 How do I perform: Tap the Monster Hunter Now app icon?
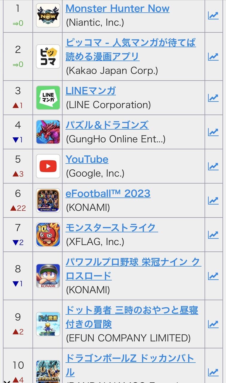(x=48, y=16)
